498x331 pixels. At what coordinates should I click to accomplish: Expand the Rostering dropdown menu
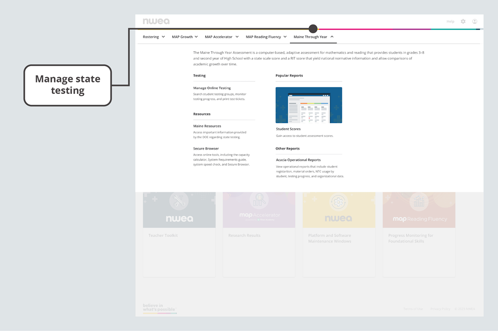153,37
